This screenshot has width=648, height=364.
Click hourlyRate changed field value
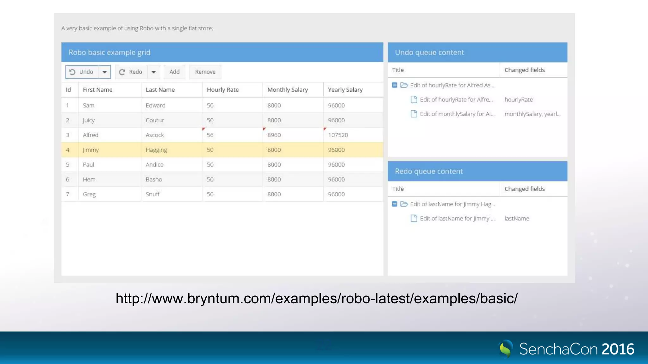[x=519, y=100]
